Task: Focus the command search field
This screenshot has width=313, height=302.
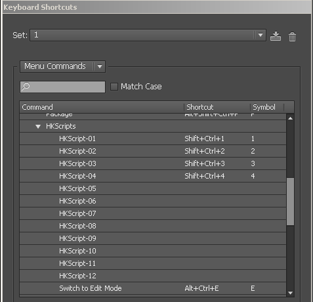Action: 62,87
